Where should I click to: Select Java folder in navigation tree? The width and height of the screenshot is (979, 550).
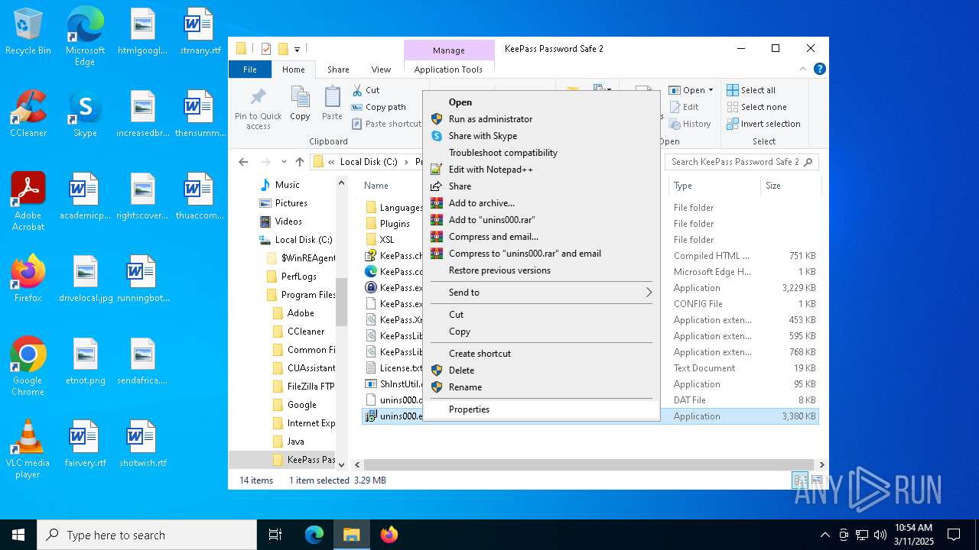pyautogui.click(x=289, y=442)
